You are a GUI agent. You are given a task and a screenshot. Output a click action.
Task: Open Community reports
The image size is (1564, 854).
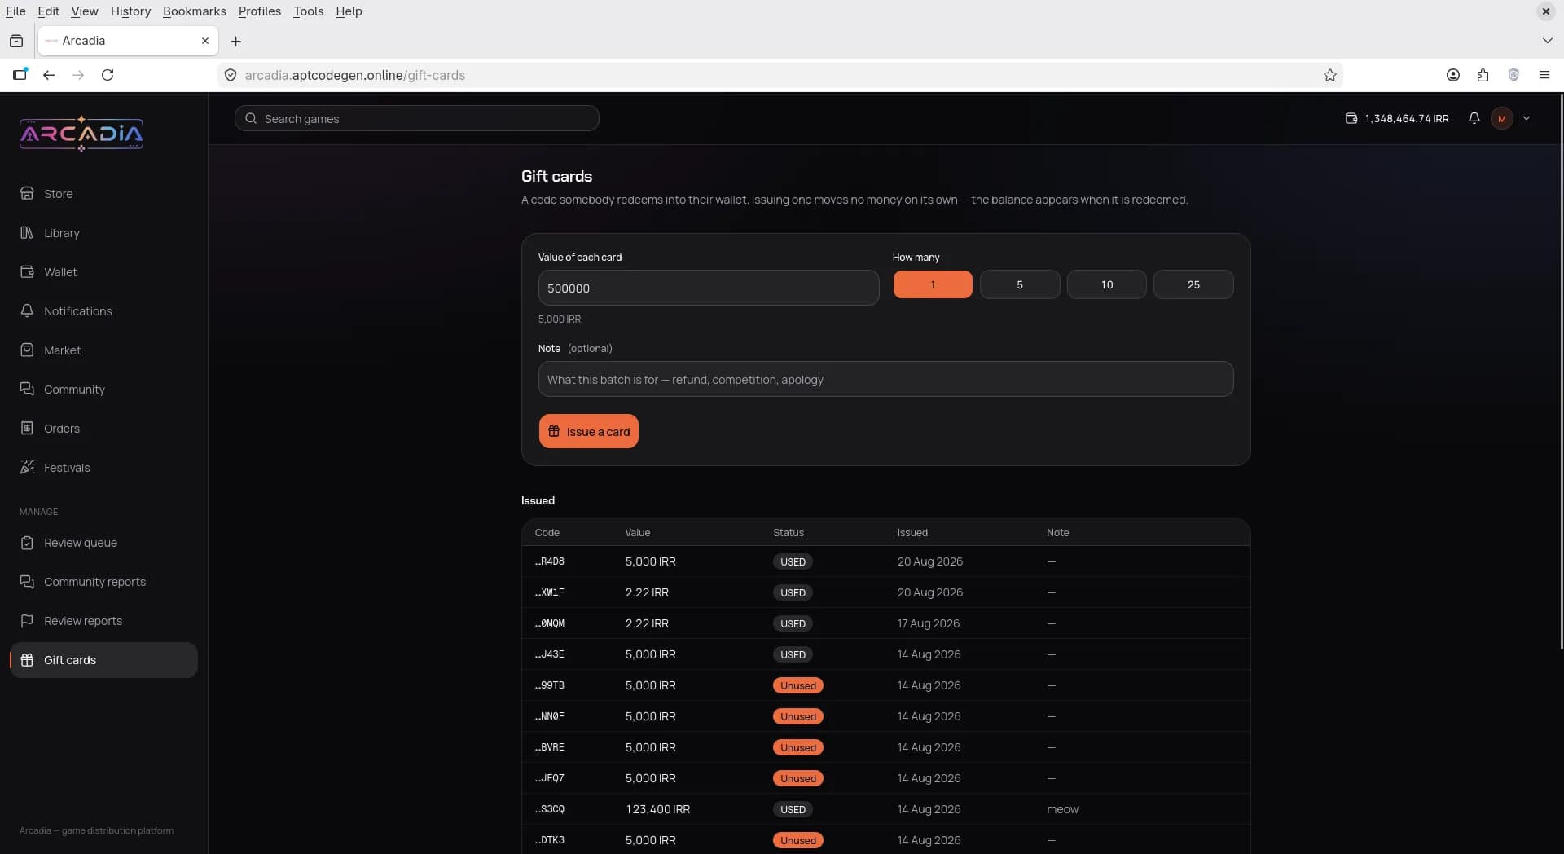(x=103, y=582)
